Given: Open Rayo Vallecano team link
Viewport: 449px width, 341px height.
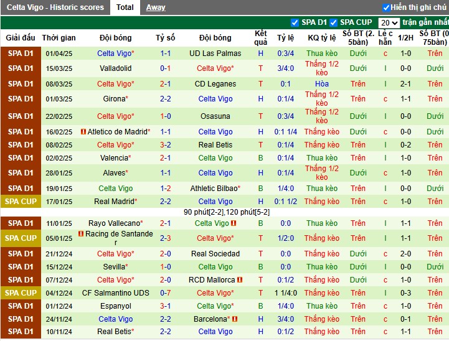Looking at the screenshot, I should click(x=114, y=223).
